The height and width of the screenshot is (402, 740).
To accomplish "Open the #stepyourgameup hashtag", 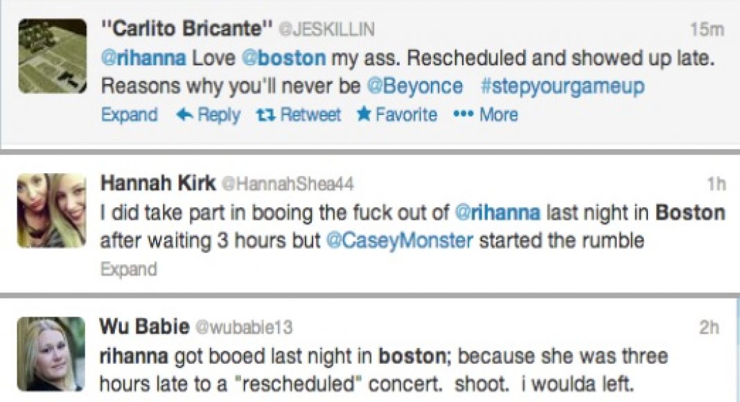I will pos(562,87).
